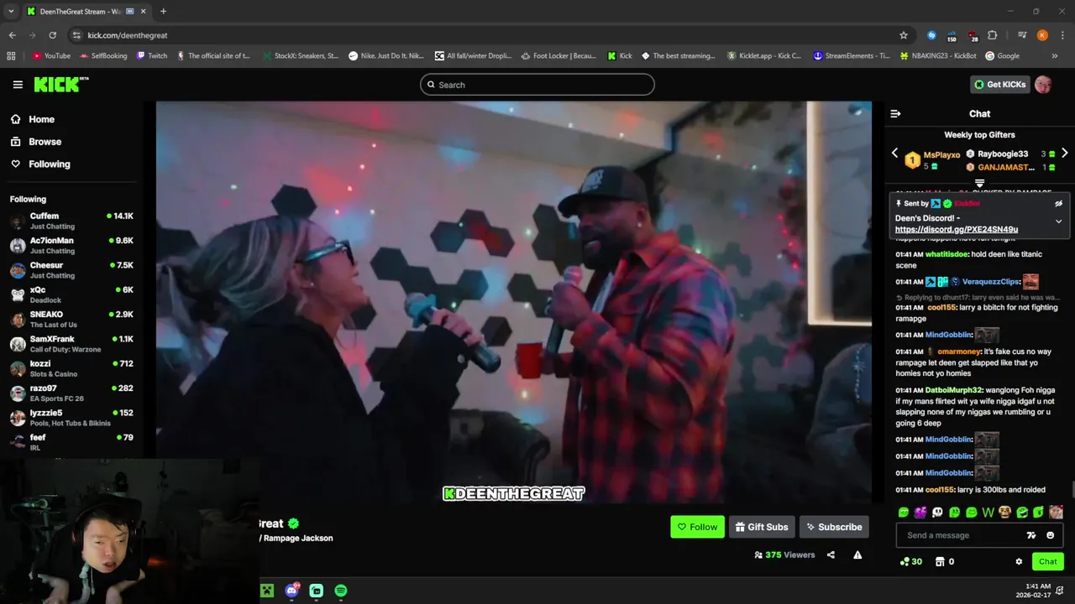The image size is (1075, 604).
Task: Open Chrome three-dot menu
Action: (x=1062, y=35)
